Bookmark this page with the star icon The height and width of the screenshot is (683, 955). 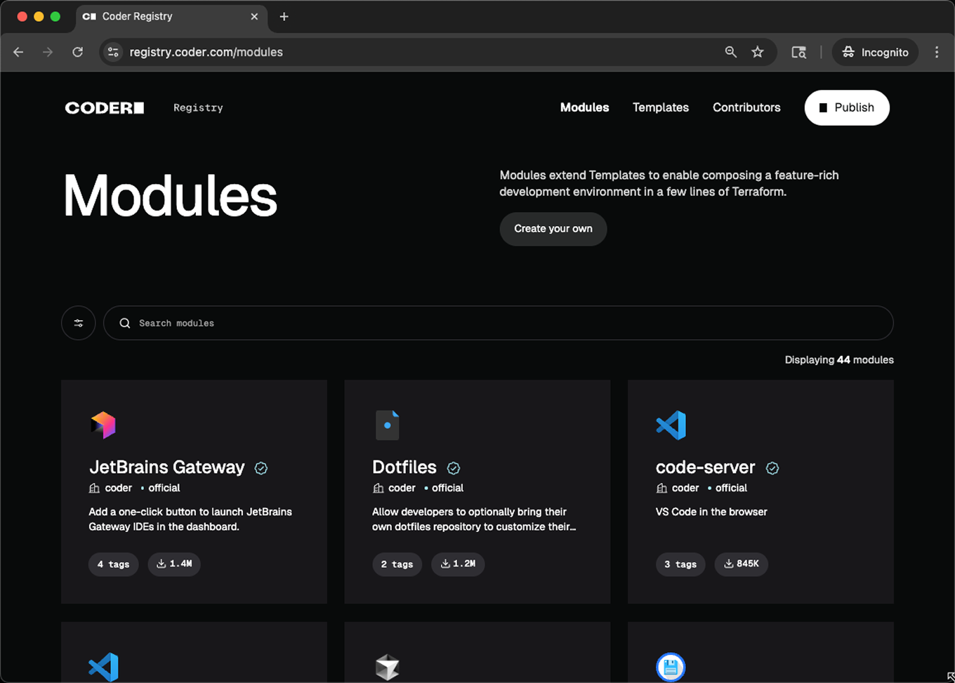758,52
